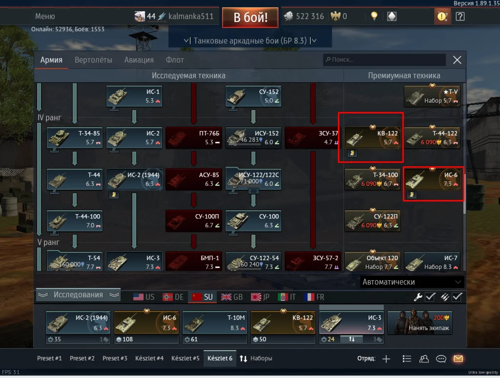Switch to Preset #1
Screen dimensions: 500x378
point(49,358)
